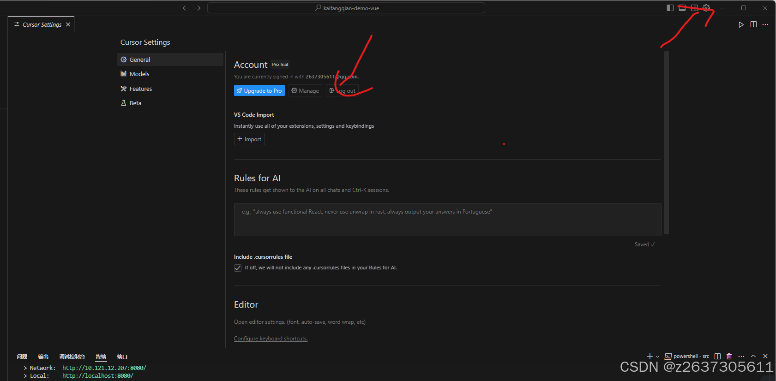Select the powershell - src terminal
Screen dimensions: 776x381
coord(687,357)
